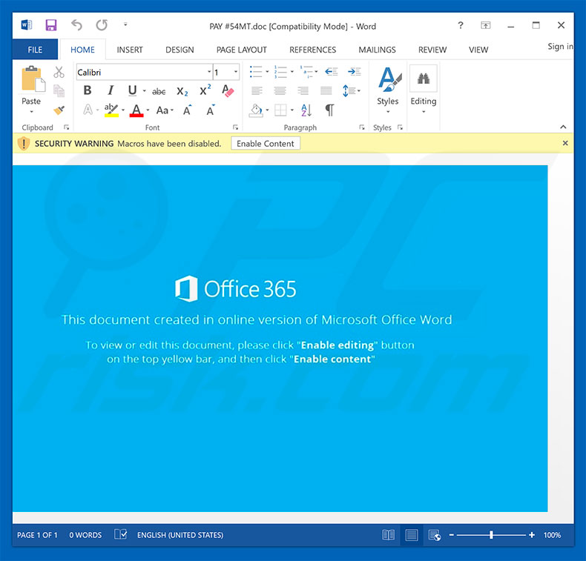
Task: Click the Sign in link
Action: pos(561,47)
